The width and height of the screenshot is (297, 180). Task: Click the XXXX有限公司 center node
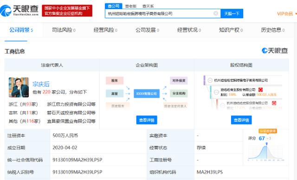coord(147,94)
